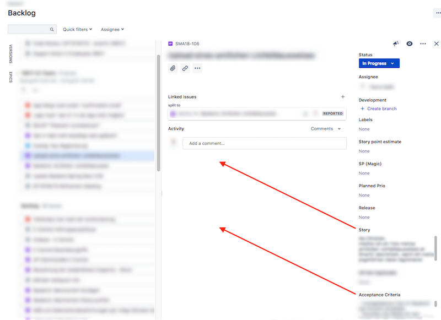Click the Story point estimate value None
The height and width of the screenshot is (320, 441).
click(x=364, y=151)
